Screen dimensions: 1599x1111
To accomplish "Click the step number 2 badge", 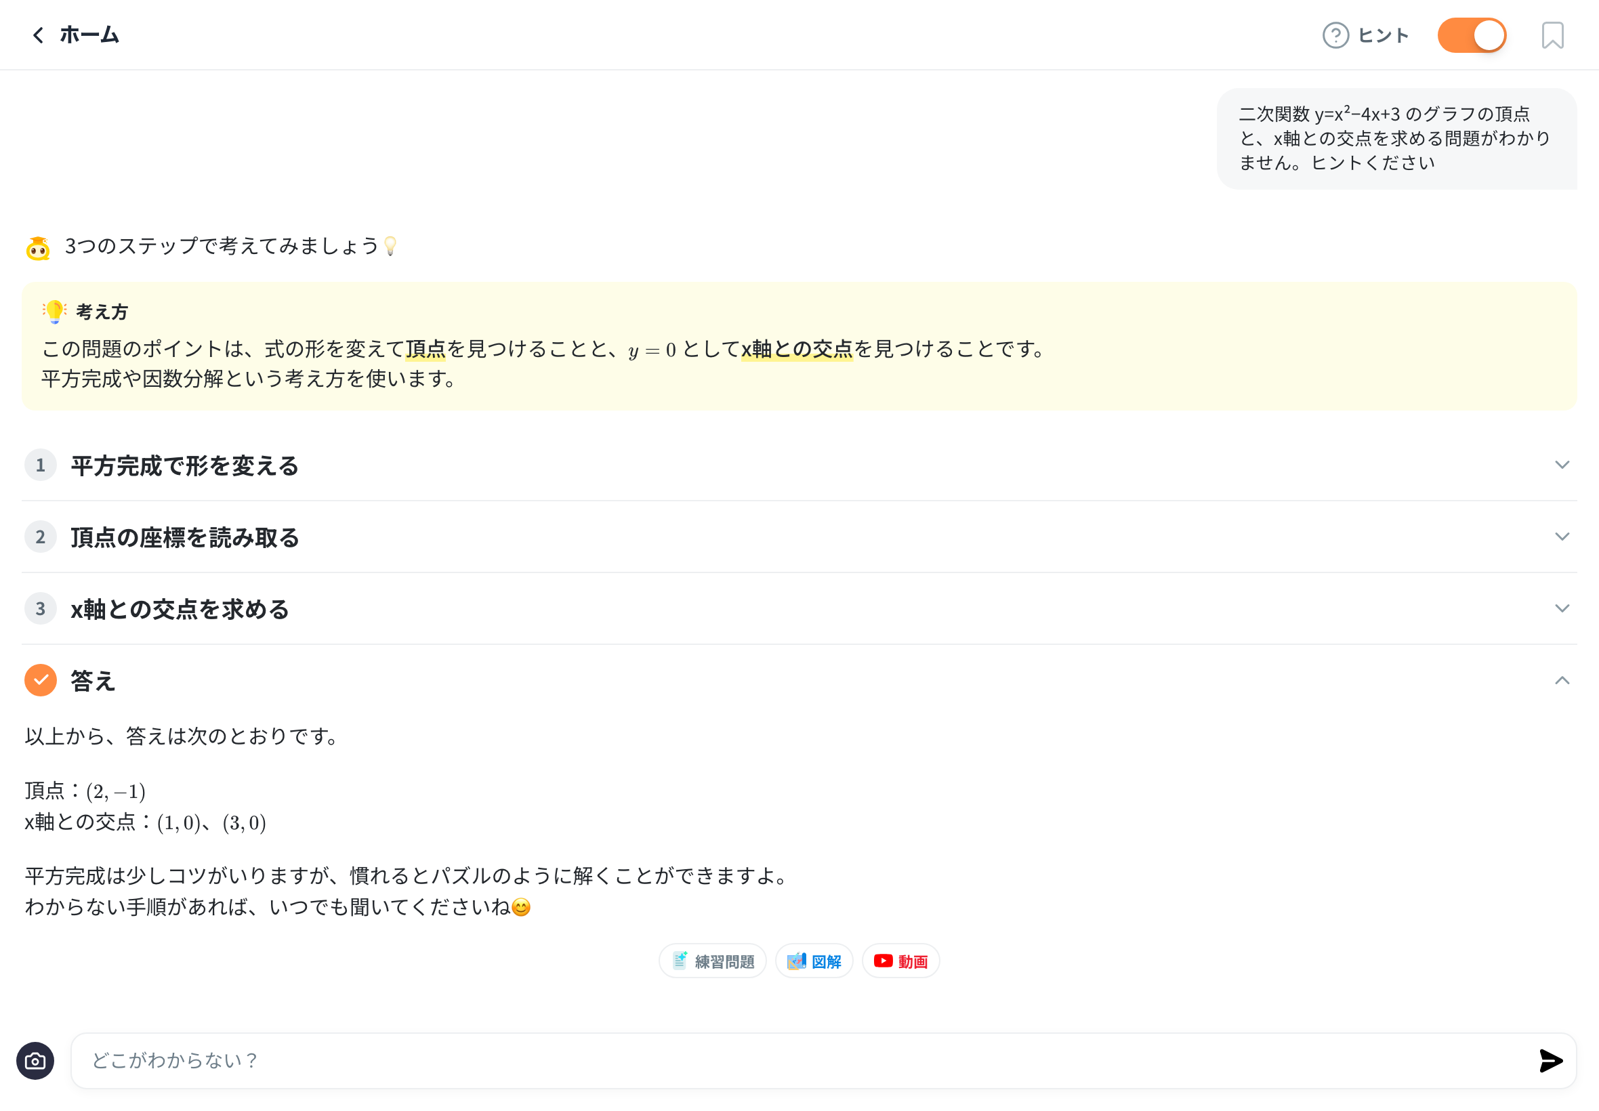I will coord(41,537).
